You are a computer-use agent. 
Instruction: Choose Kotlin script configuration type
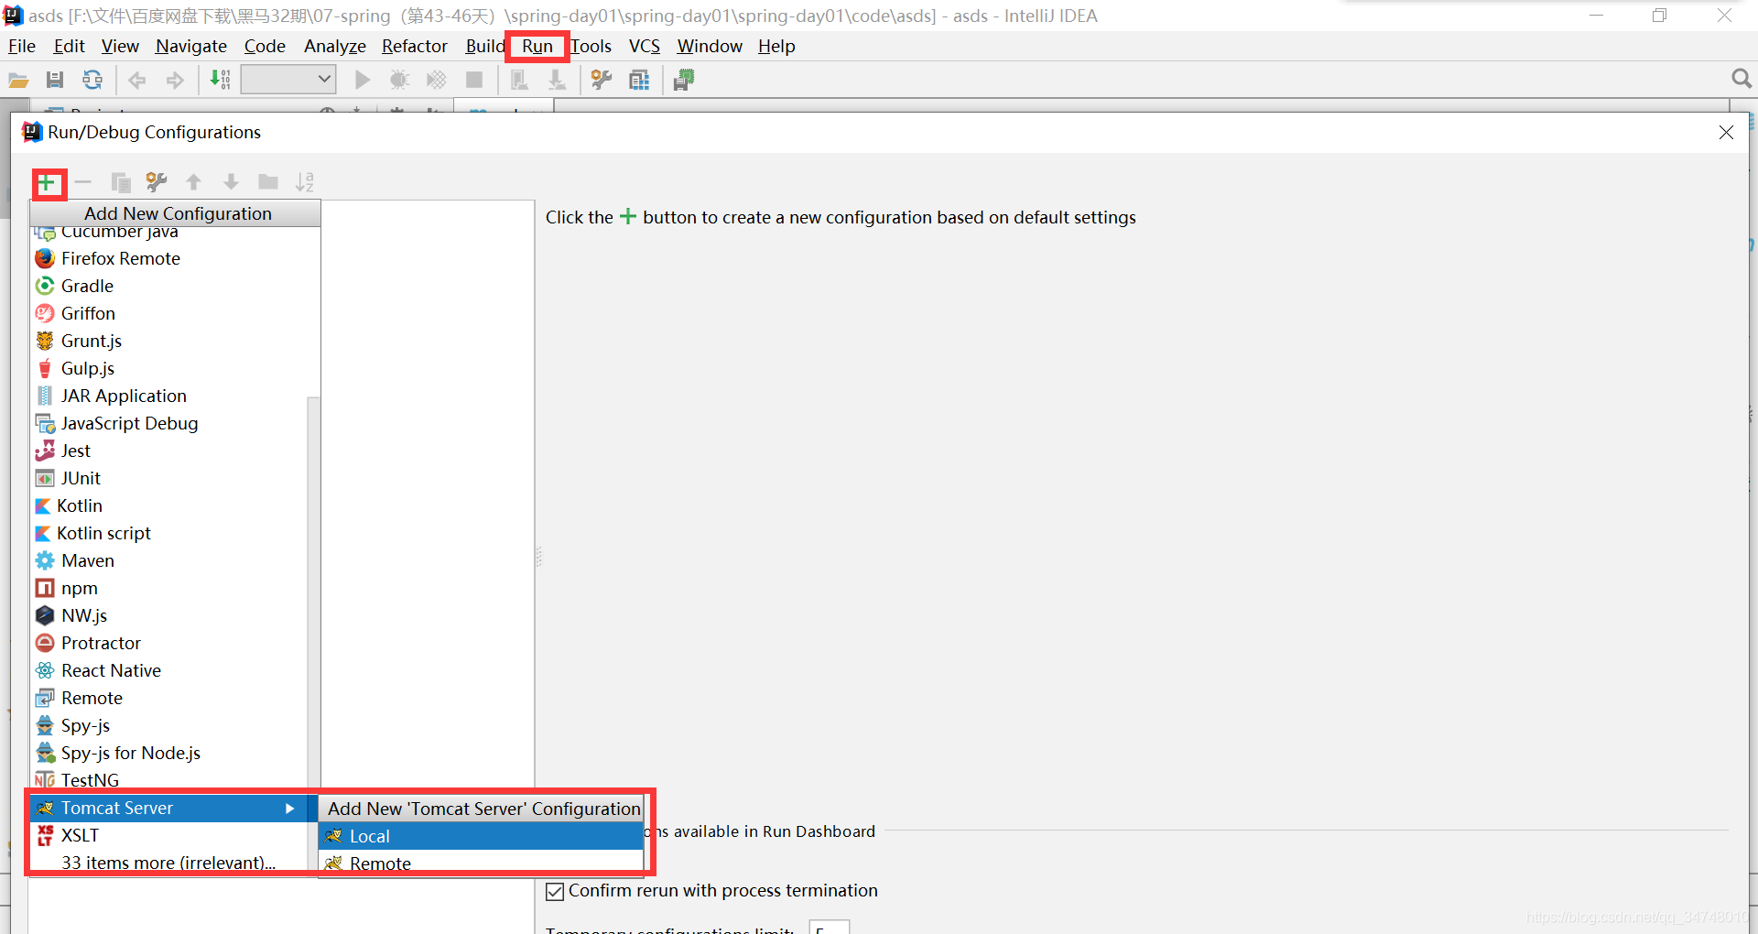click(x=168, y=533)
